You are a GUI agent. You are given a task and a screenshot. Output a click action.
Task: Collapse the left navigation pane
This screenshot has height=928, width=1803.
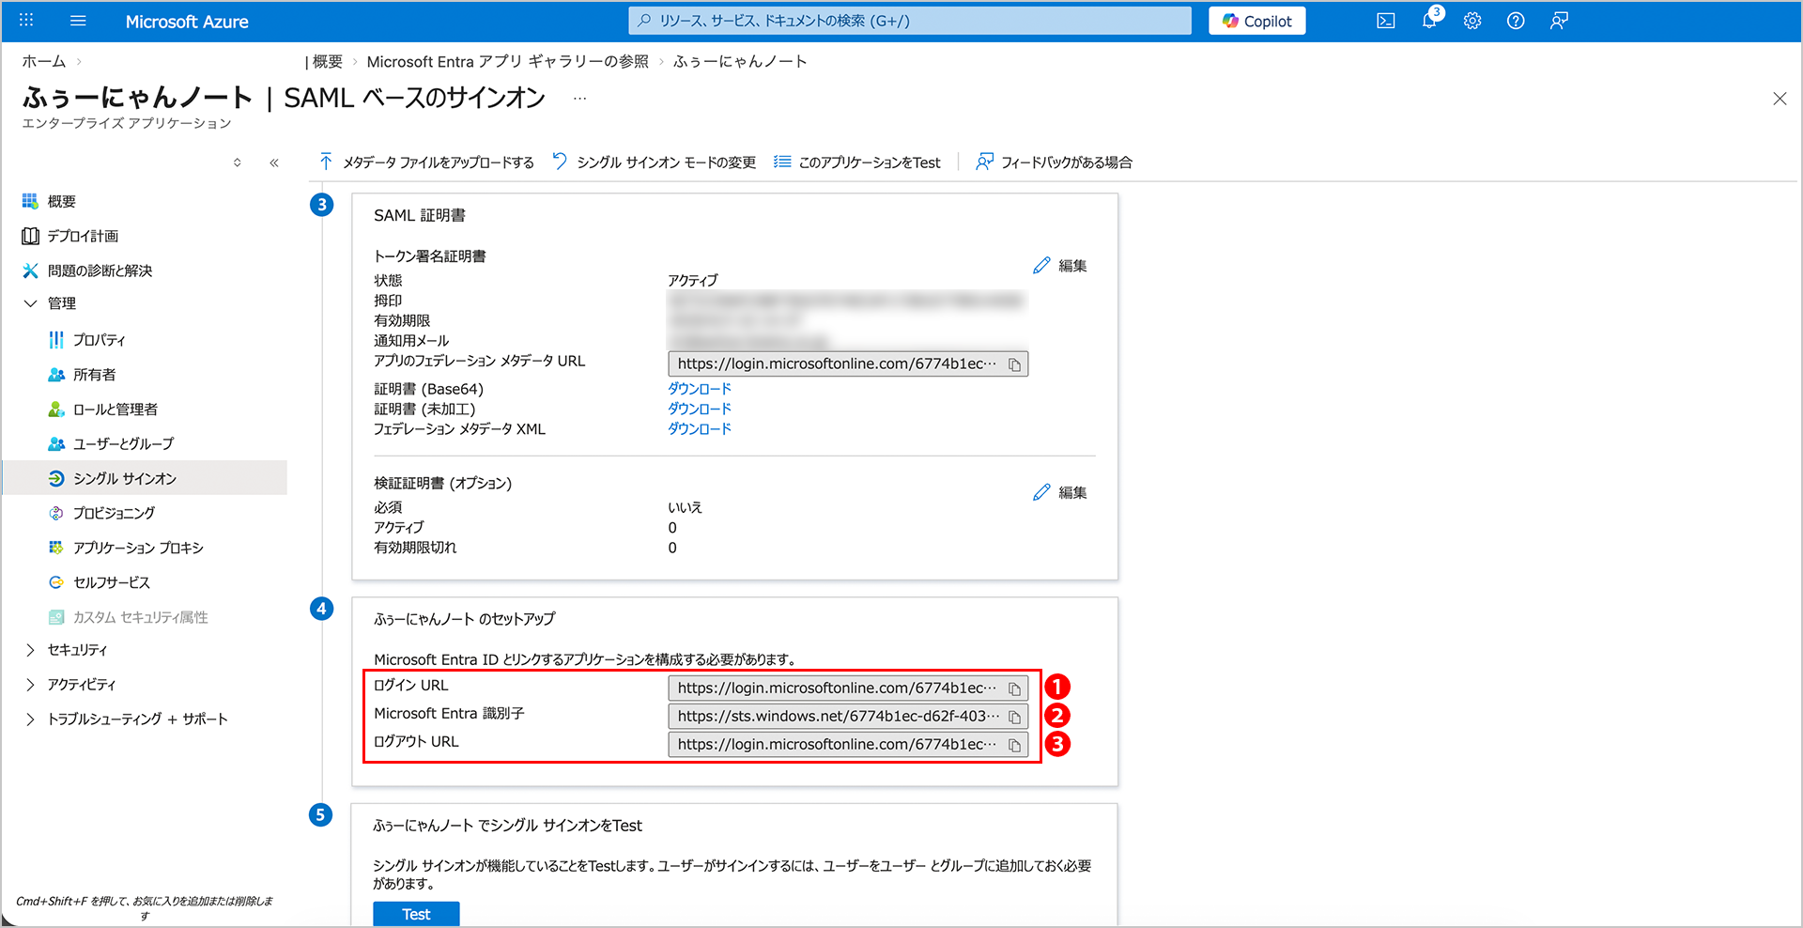pyautogui.click(x=274, y=162)
